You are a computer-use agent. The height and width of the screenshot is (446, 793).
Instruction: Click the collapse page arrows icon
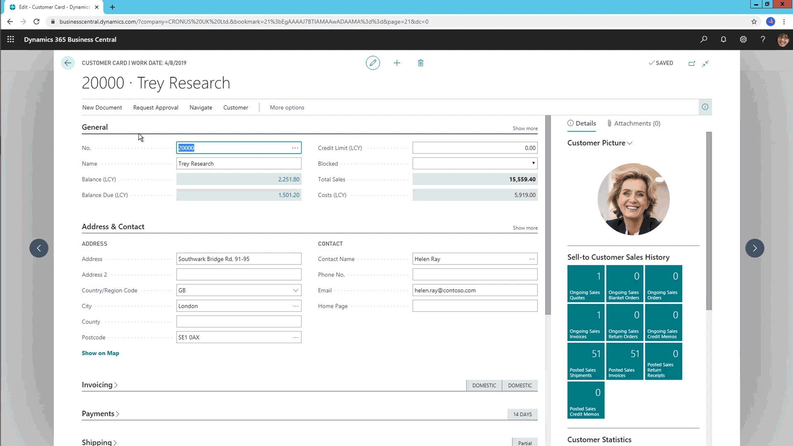[705, 63]
